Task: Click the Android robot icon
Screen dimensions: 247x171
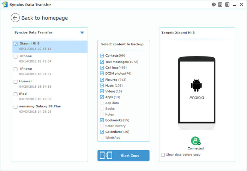Action: pos(196,85)
